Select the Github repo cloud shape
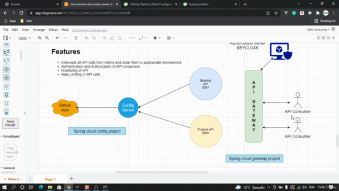 click(65, 108)
